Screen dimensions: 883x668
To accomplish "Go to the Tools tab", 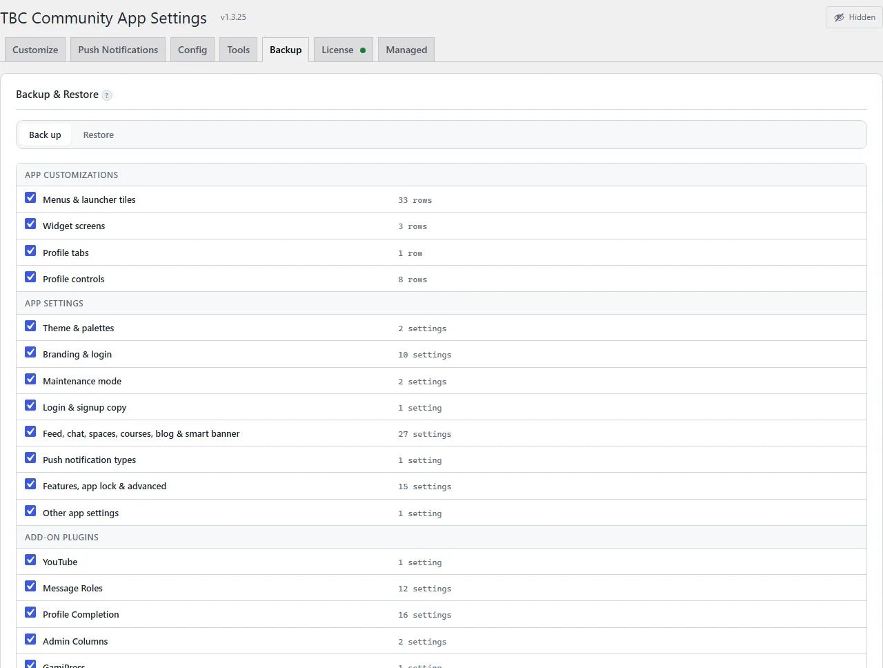I will click(239, 50).
